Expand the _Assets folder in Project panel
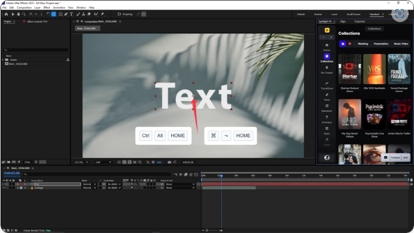The width and height of the screenshot is (414, 233). click(3, 60)
